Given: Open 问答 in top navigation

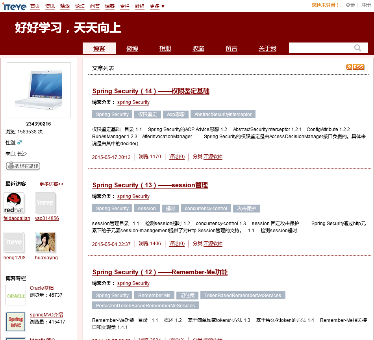Looking at the screenshot, I should (x=95, y=6).
